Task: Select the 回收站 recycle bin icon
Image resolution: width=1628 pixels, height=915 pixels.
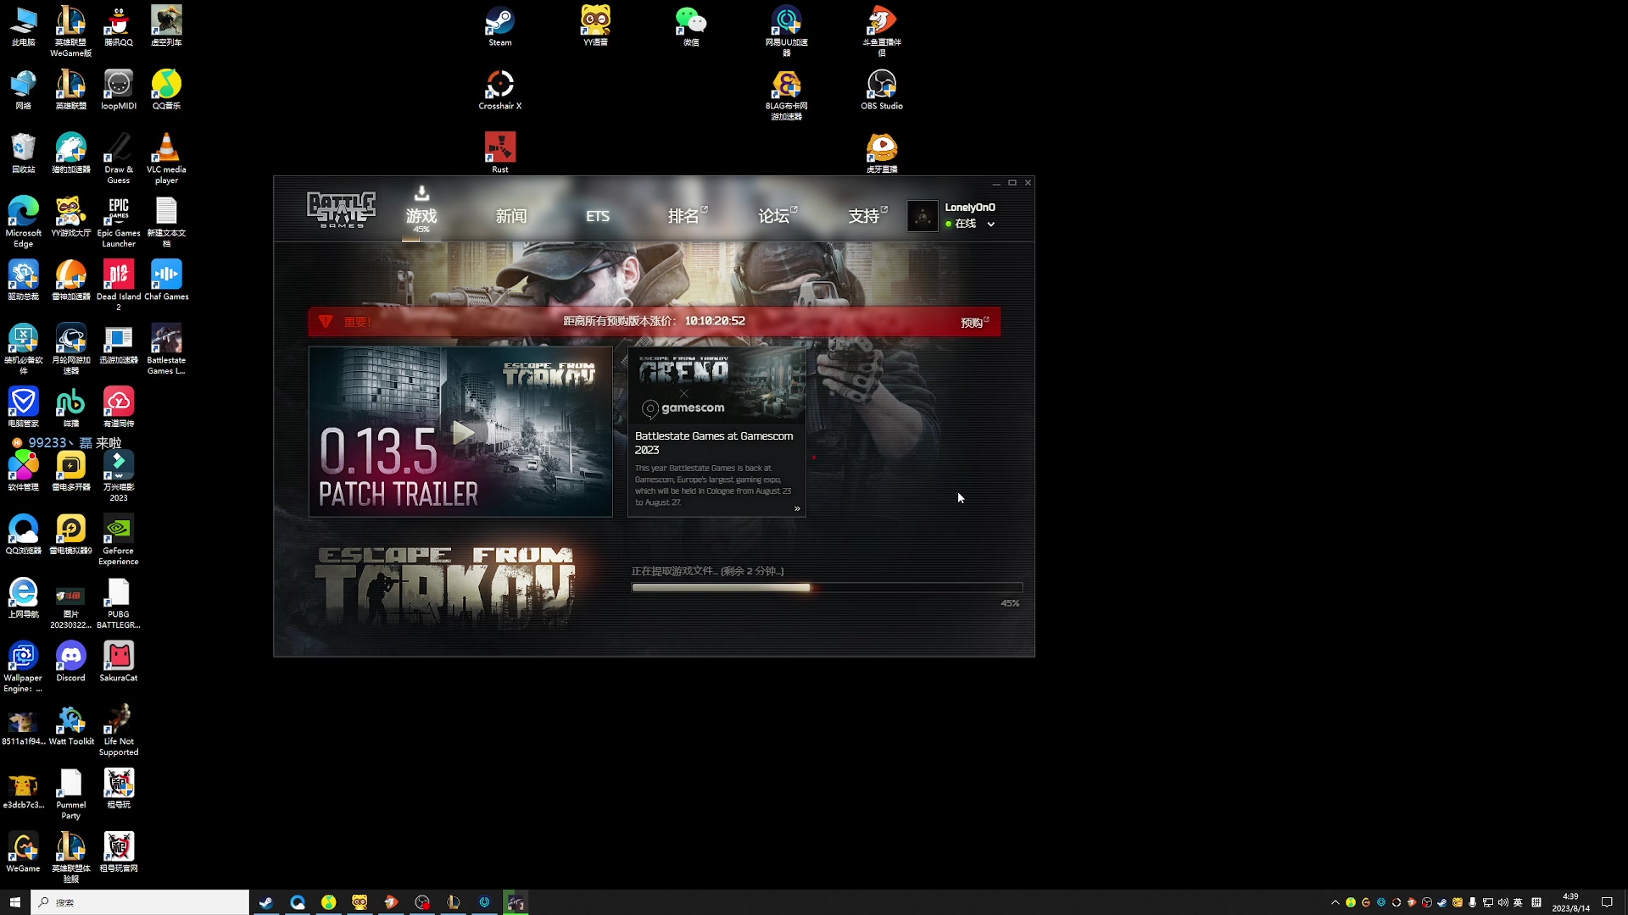Action: pos(24,153)
